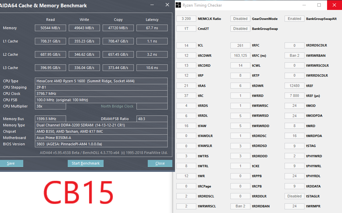Click tREF (µs) value 7 800

click(294, 96)
